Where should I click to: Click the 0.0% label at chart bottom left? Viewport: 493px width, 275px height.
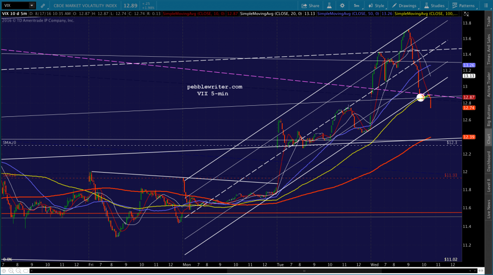point(7,259)
